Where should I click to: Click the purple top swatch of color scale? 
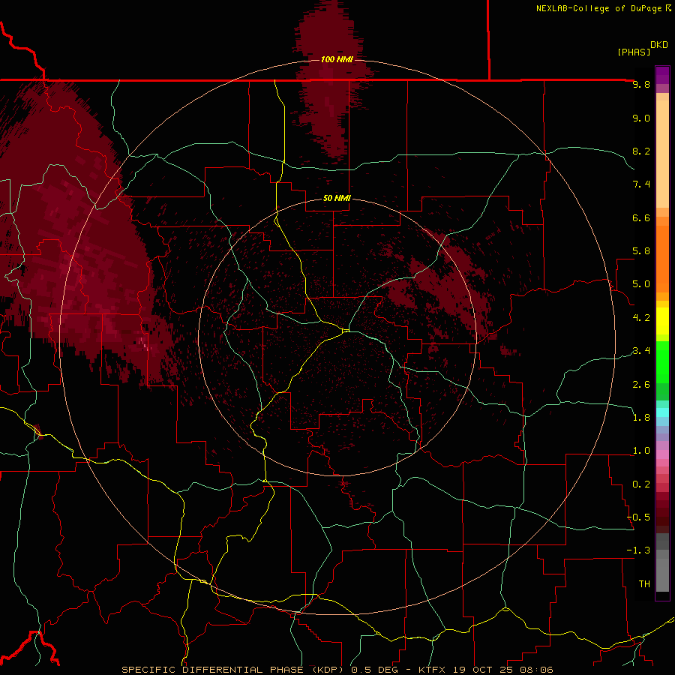point(662,75)
